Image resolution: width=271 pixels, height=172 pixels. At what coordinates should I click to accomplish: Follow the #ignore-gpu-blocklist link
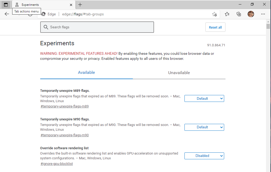(x=57, y=164)
